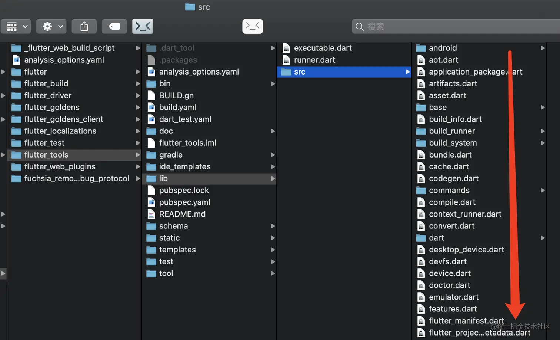This screenshot has width=560, height=340.
Task: Select the codegen.dart file name
Action: pos(454,179)
